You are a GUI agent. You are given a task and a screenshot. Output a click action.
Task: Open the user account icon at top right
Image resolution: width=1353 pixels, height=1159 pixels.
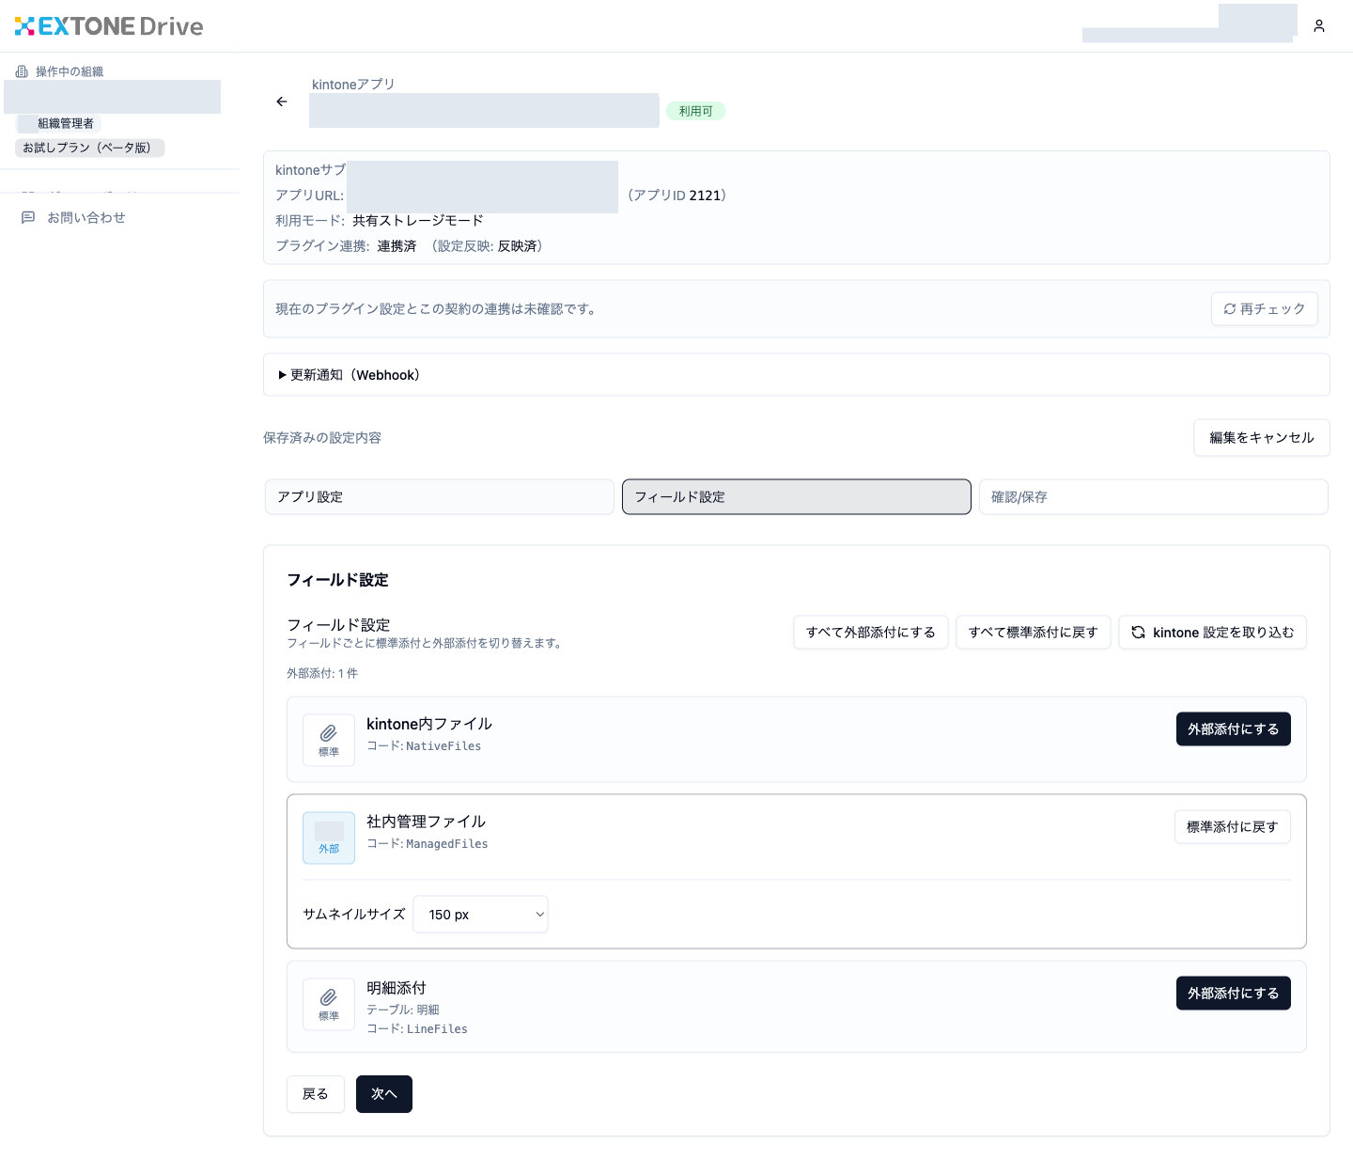[x=1319, y=26]
